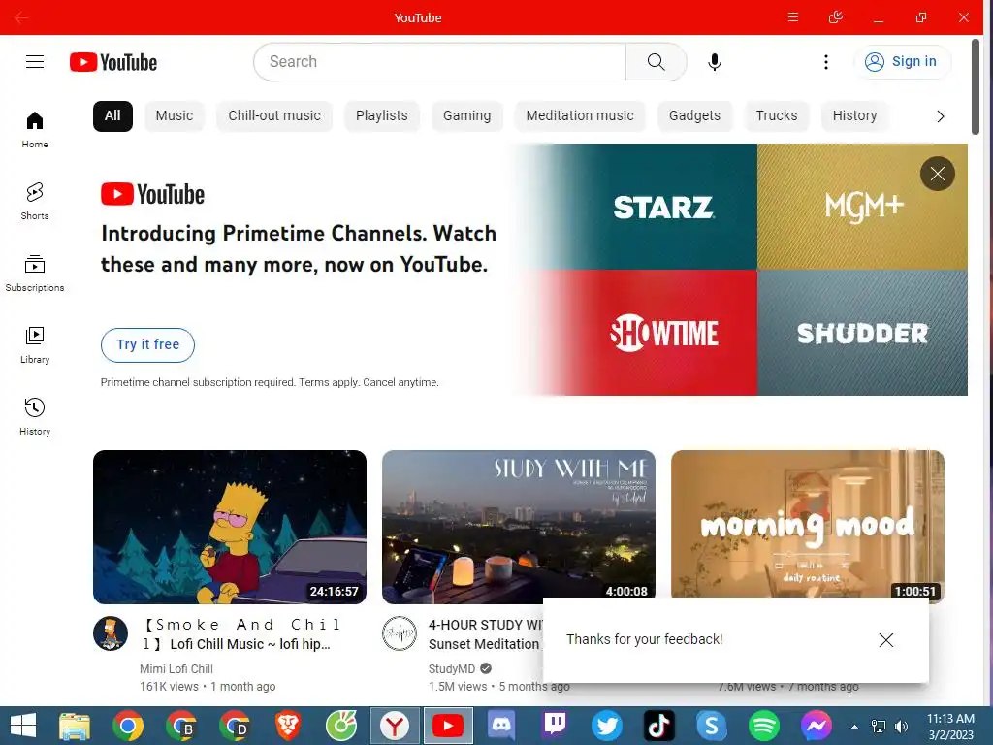Open History in the sidebar
Screen dimensions: 993x745
pyautogui.click(x=35, y=417)
